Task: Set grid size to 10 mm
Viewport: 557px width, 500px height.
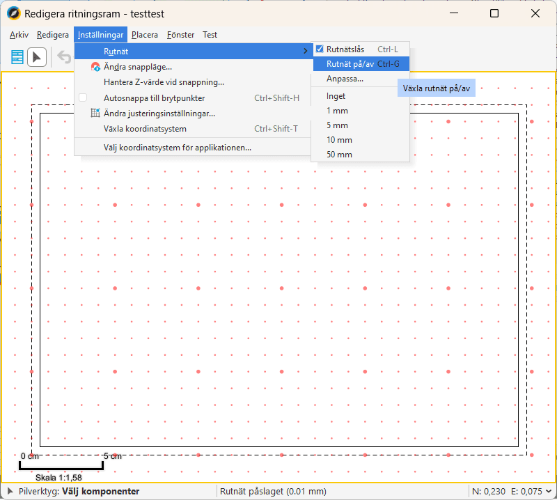Action: (339, 140)
